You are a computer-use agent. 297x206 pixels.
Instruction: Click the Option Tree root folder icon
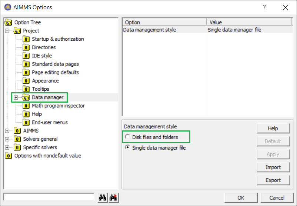click(x=9, y=22)
